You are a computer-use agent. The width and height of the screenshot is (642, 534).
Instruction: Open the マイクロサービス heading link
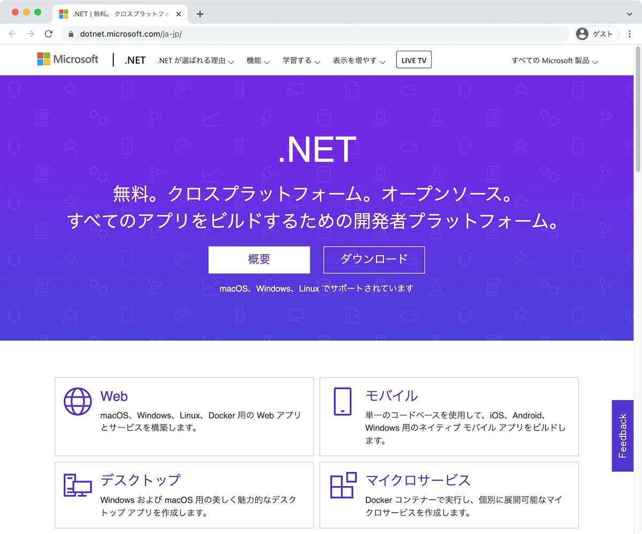point(418,479)
